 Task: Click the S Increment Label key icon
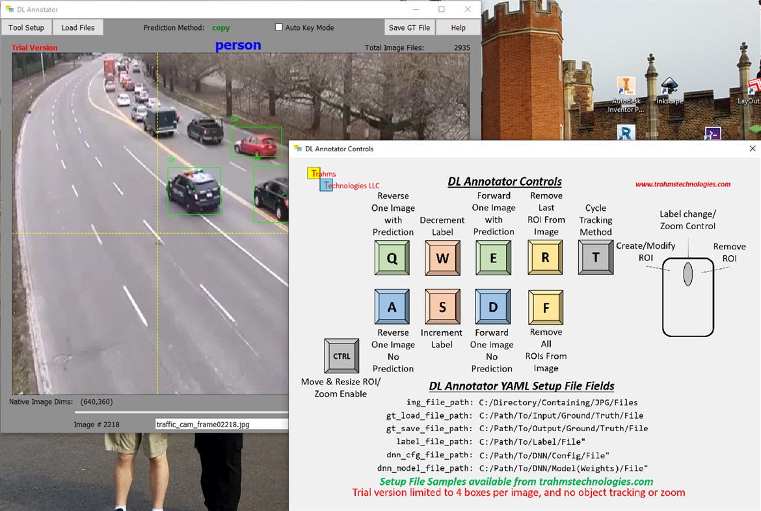point(442,306)
